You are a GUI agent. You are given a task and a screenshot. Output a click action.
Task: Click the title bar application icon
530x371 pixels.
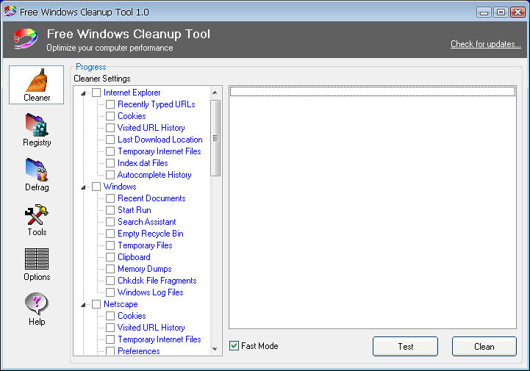click(10, 11)
